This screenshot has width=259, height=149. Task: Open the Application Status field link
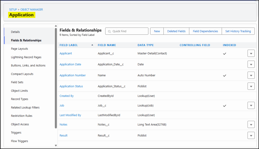pyautogui.click(x=71, y=86)
